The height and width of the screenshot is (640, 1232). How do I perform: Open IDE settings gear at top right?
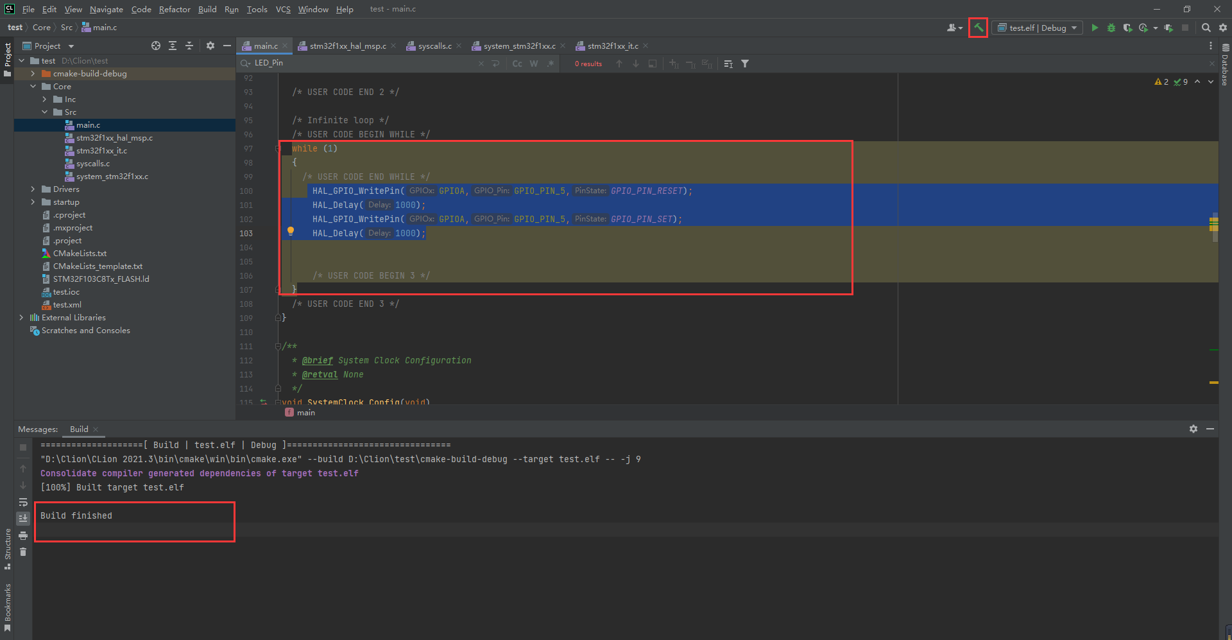[1223, 28]
